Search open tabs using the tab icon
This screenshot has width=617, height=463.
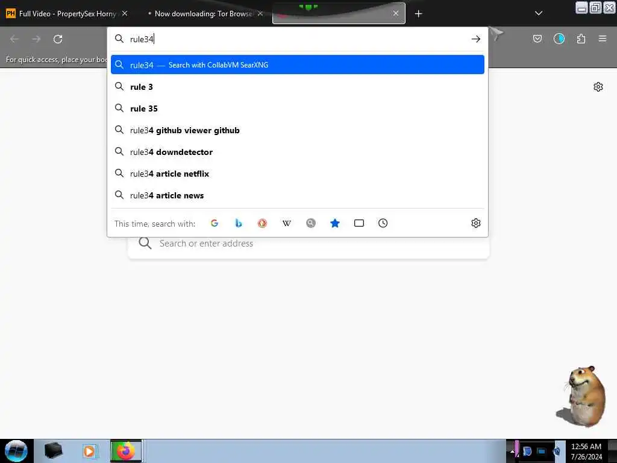coord(359,223)
